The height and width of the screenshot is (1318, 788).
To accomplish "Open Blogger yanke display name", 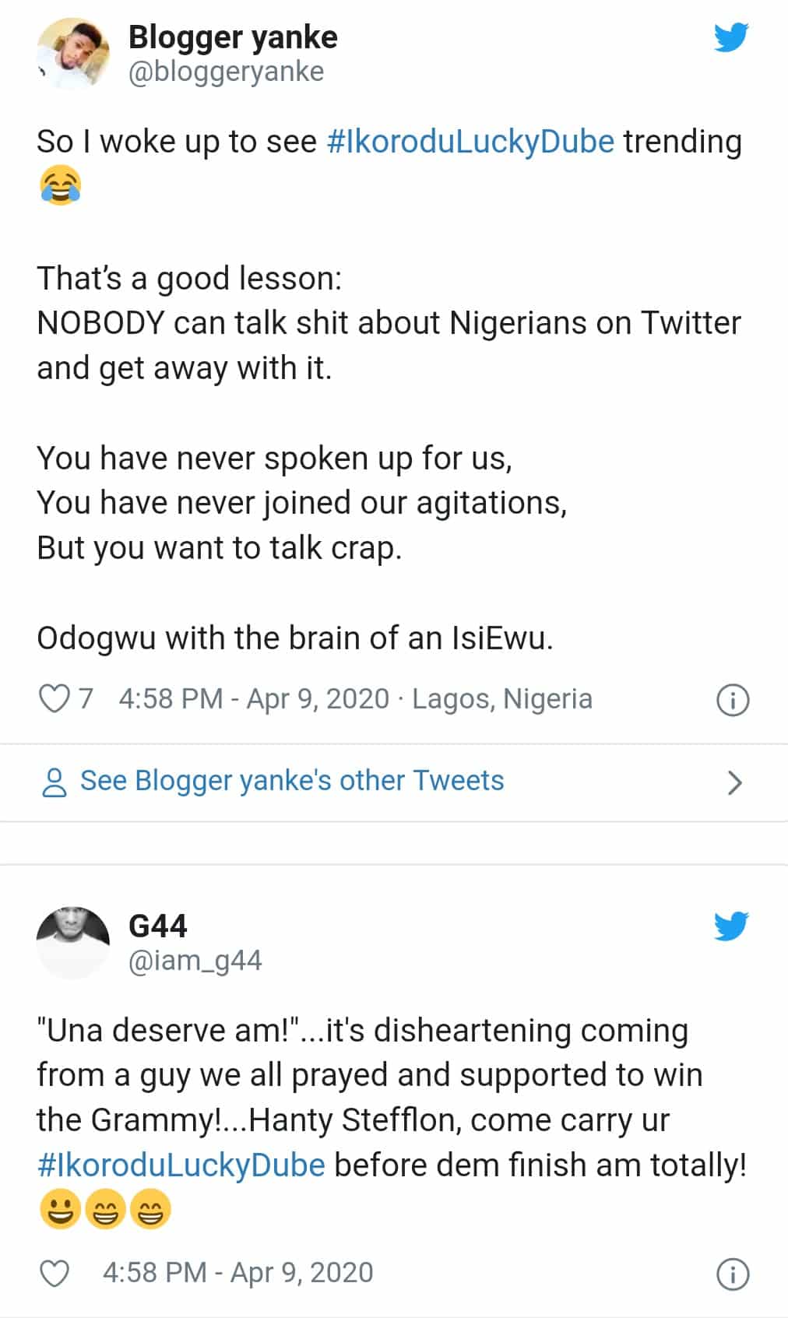I will coord(233,37).
